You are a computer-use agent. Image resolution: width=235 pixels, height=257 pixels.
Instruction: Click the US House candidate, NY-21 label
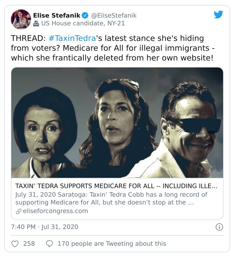tap(83, 24)
